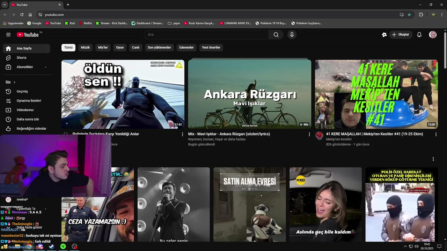This screenshot has width=447, height=251.
Task: Click the youtube.com address bar
Action: [220, 15]
